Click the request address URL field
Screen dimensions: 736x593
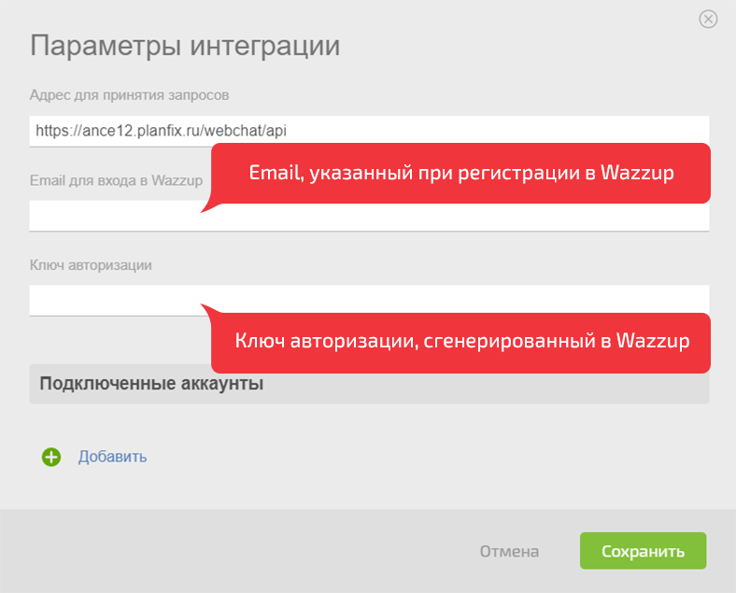point(369,131)
